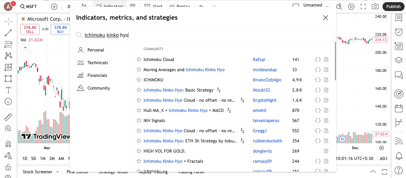View source code of IKH Signals
Screen dimensions: 406x178
pyautogui.click(x=318, y=121)
